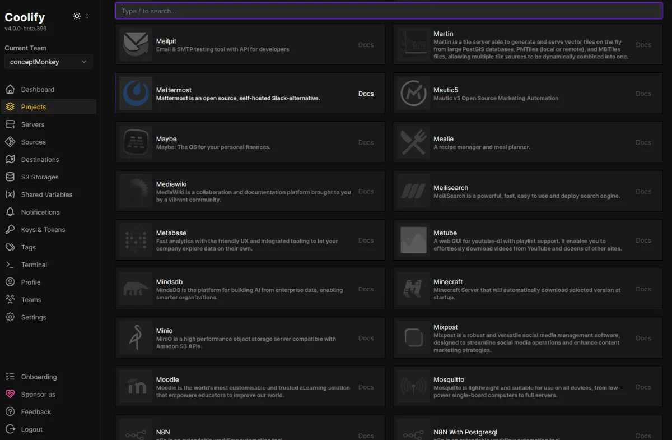This screenshot has height=440, width=672.
Task: Click the Mattermost service logo
Action: click(136, 94)
